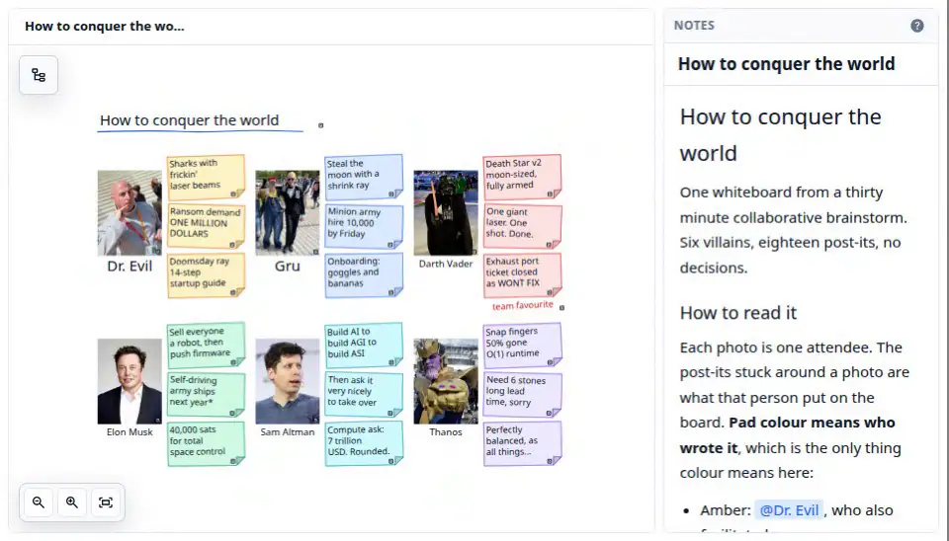Click the "Dr. Evil" name caption
949x541 pixels.
tap(129, 266)
